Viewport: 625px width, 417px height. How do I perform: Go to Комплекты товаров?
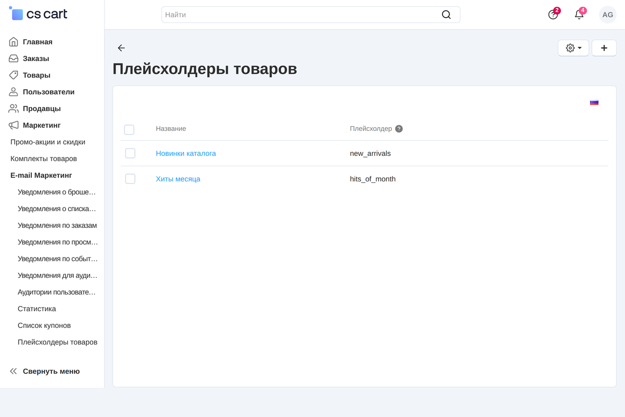click(44, 158)
